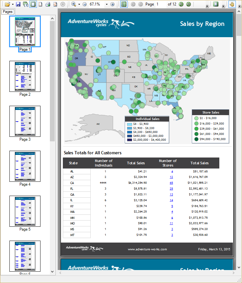Open the MO stores link showing 11

171,223
